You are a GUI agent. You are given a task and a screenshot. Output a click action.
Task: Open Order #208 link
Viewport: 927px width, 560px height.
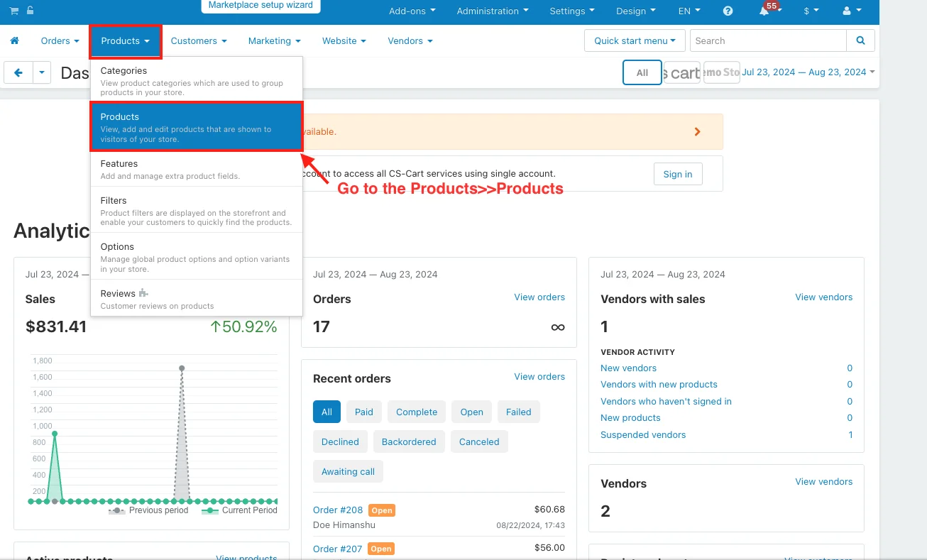(338, 510)
